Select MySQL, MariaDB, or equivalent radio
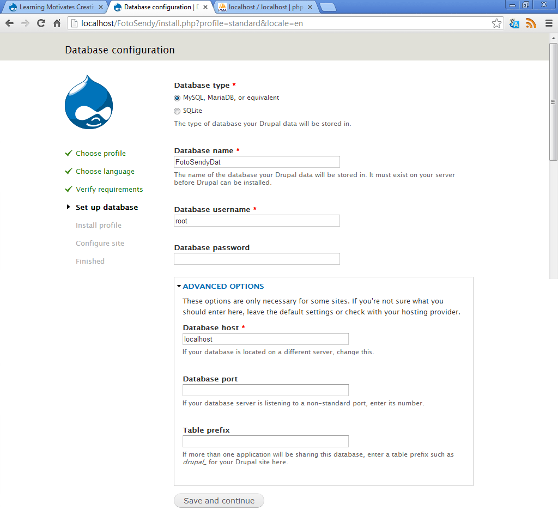Screen dimensions: 558x510 tap(177, 98)
